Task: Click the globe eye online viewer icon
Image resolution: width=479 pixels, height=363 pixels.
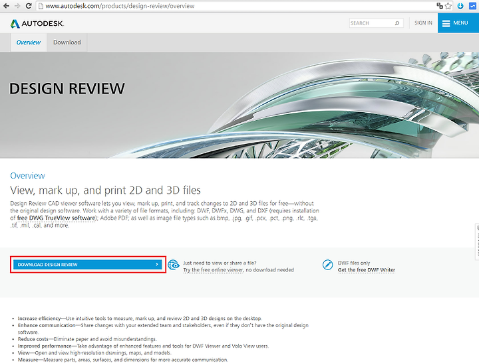Action: coord(174,265)
